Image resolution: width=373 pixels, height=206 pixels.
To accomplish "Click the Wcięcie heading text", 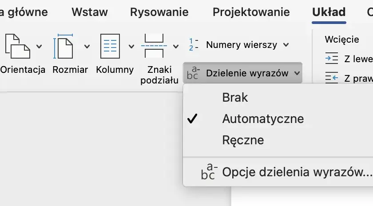I will pos(342,40).
